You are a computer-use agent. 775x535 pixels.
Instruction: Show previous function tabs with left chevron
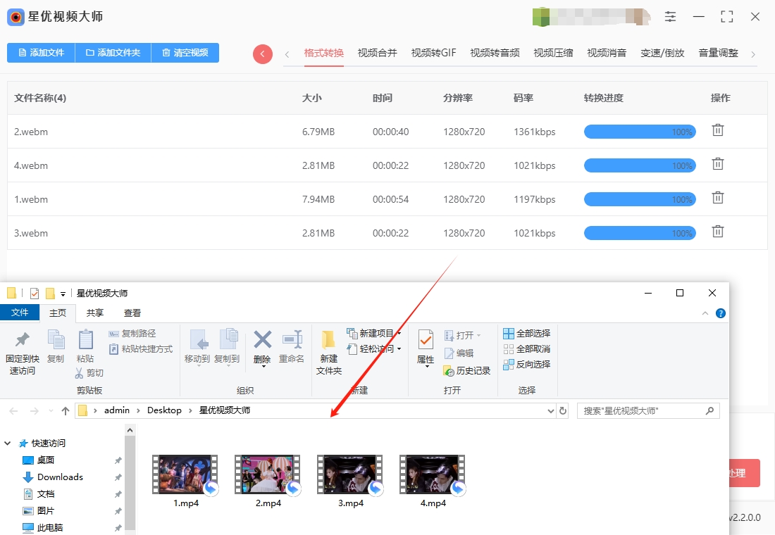(287, 54)
